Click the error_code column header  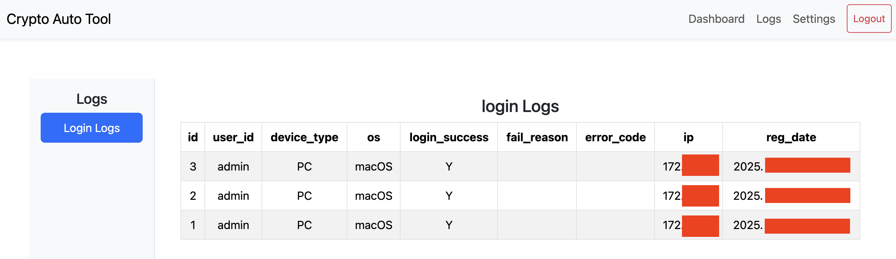[x=615, y=137]
